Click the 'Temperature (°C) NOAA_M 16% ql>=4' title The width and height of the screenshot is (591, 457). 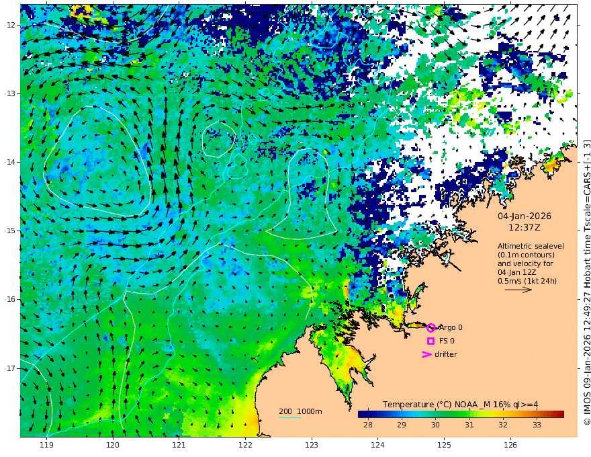click(x=460, y=405)
